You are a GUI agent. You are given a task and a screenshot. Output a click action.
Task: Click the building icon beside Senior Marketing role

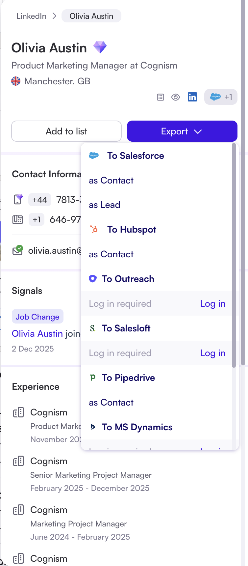pyautogui.click(x=18, y=461)
